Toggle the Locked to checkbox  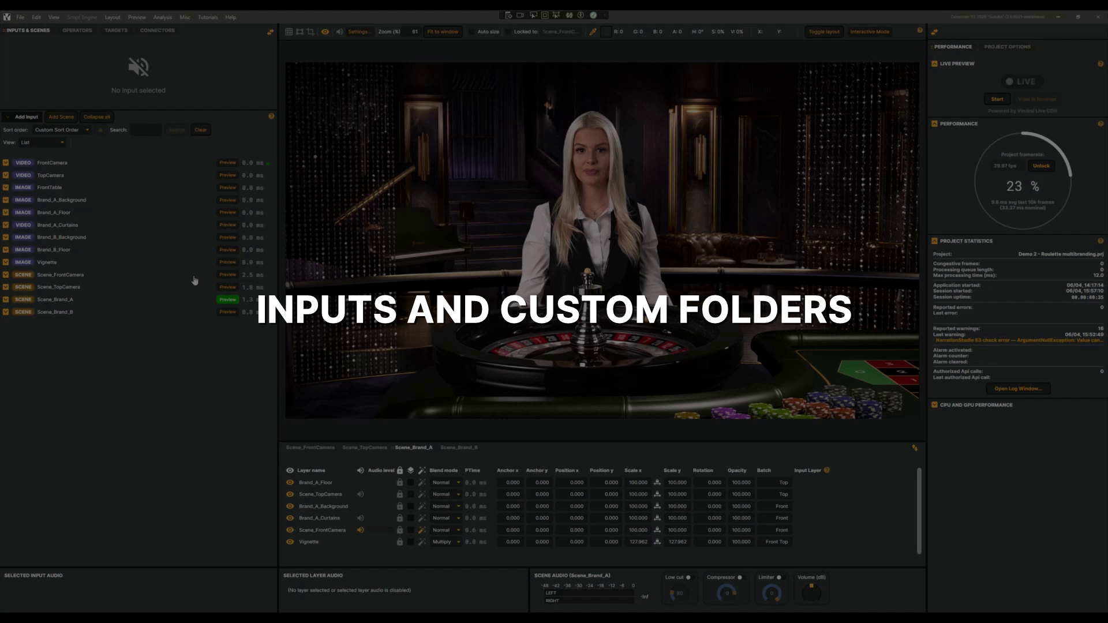pyautogui.click(x=508, y=32)
